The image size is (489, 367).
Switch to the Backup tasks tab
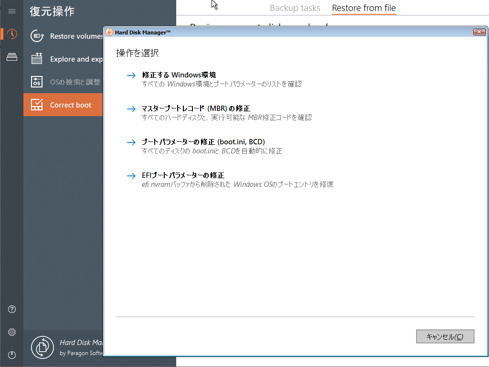295,8
